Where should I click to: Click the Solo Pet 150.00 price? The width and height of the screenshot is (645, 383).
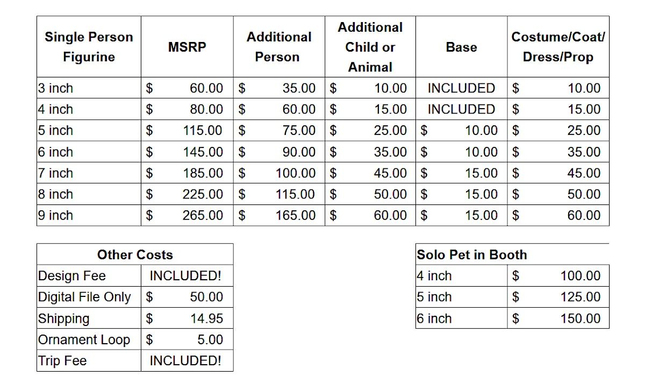(580, 318)
